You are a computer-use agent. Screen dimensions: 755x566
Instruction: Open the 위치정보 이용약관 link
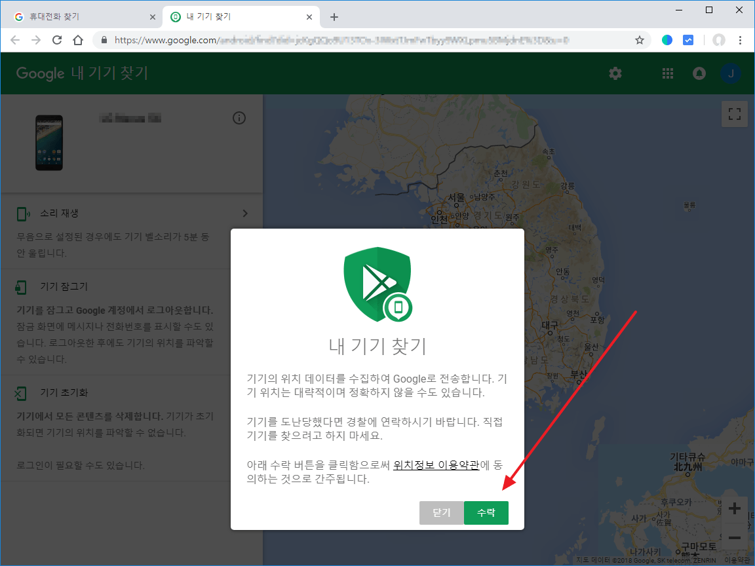[x=436, y=465]
